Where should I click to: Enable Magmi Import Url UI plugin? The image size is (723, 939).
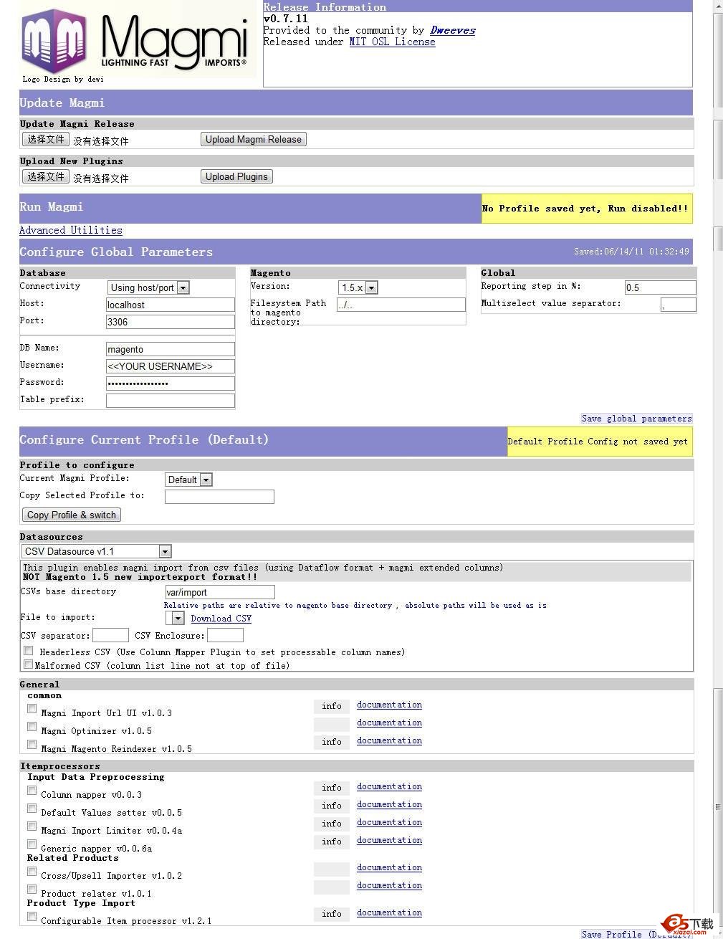pos(32,709)
